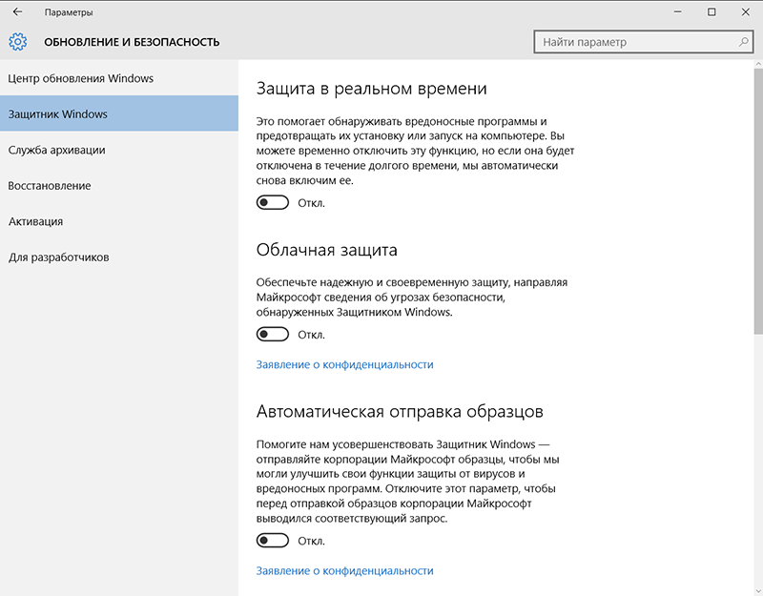763x596 pixels.
Task: Click the Защита в реальном времени heading
Action: (371, 89)
